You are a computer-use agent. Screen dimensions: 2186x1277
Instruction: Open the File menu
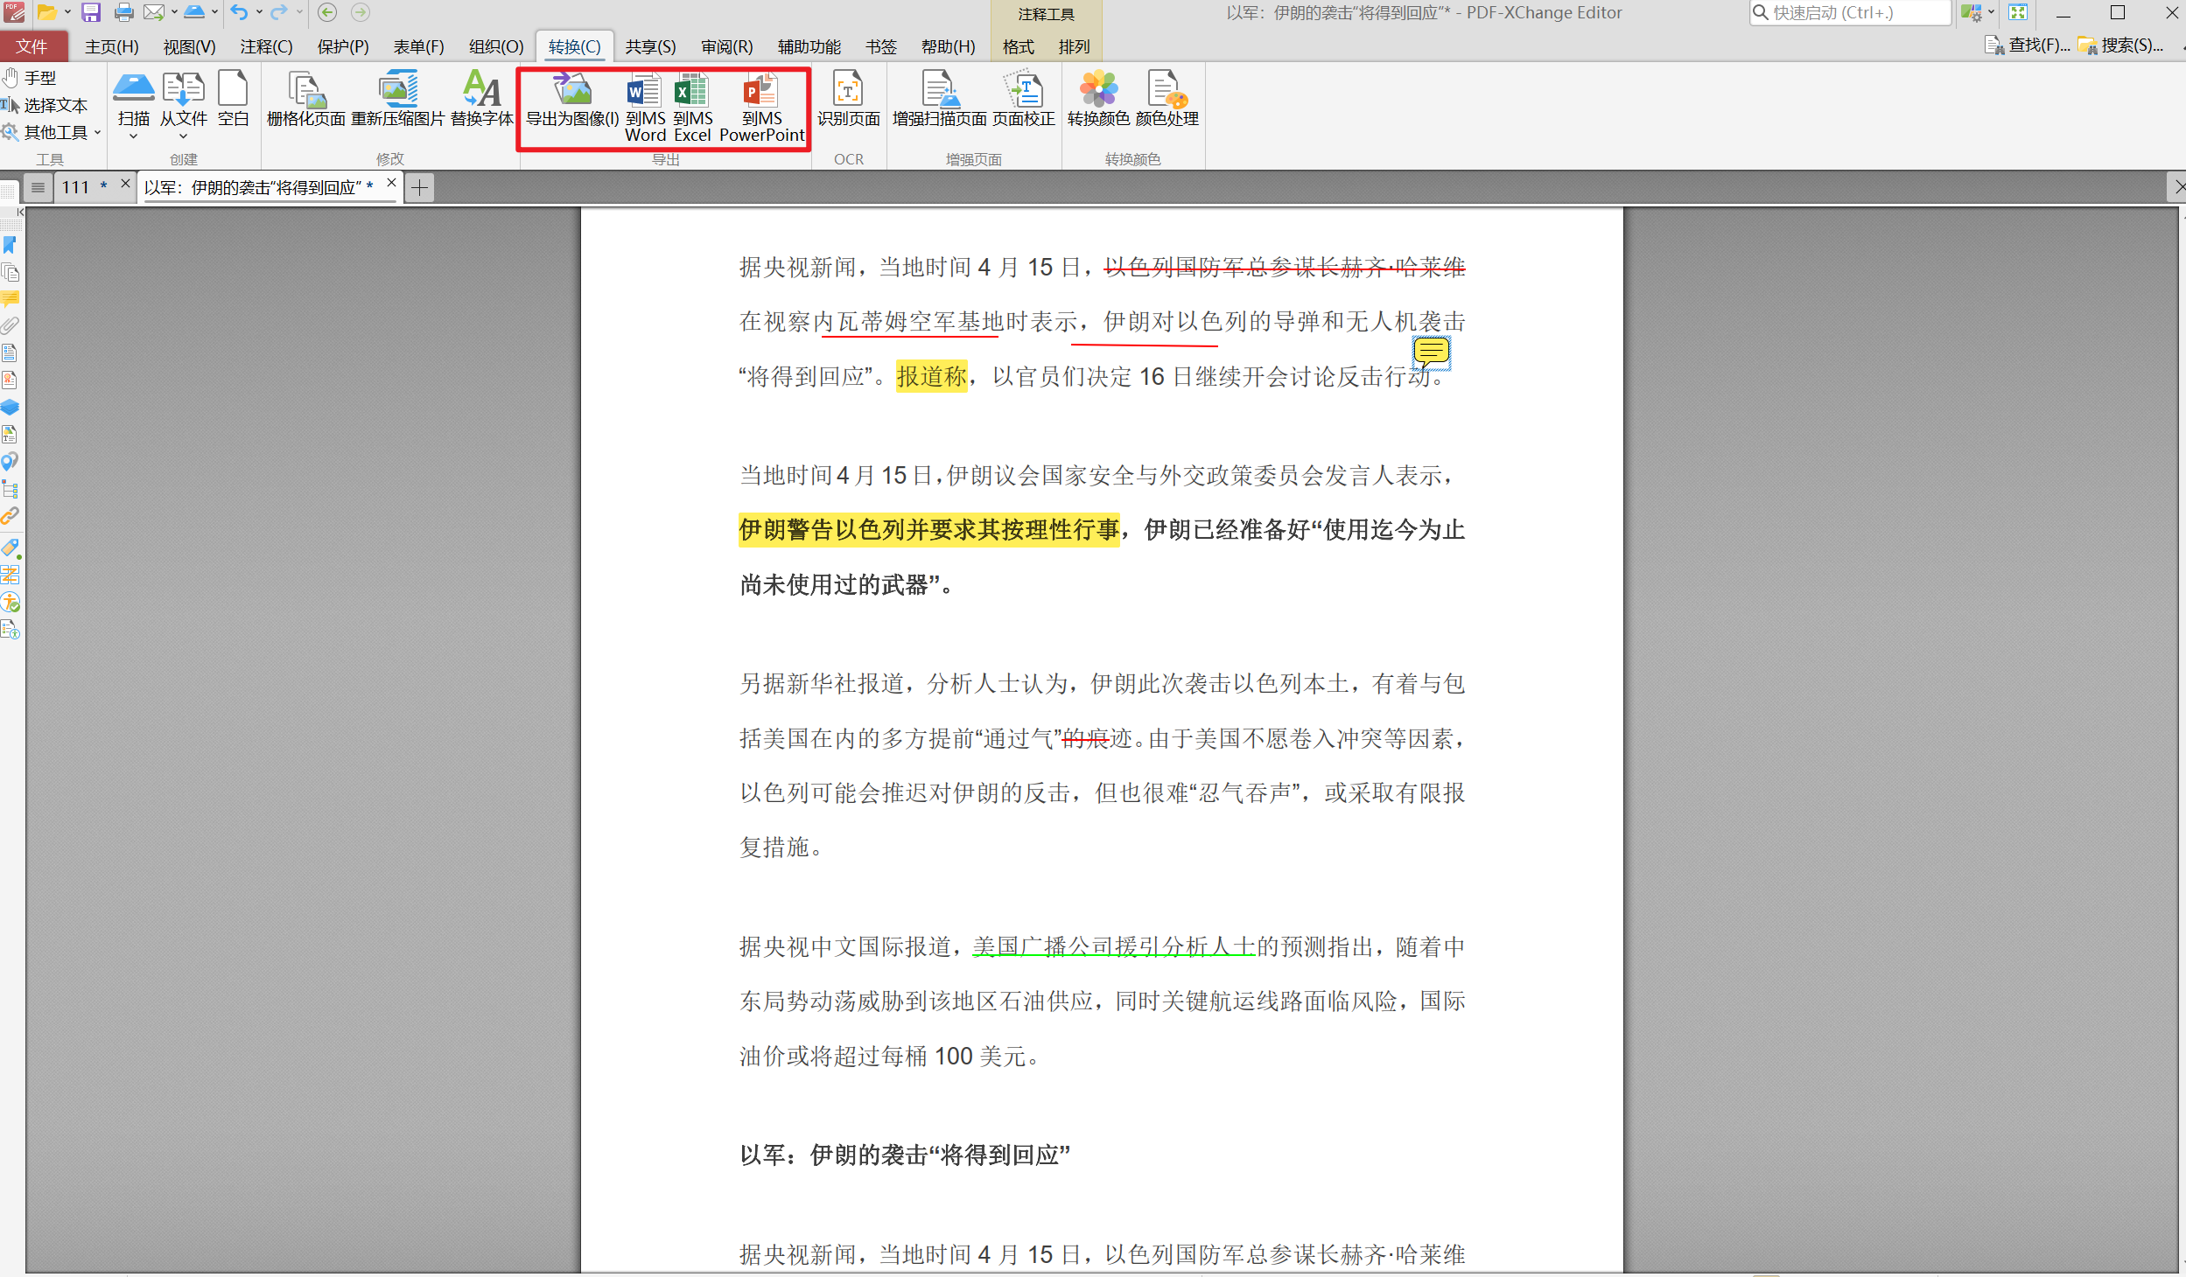pos(32,46)
